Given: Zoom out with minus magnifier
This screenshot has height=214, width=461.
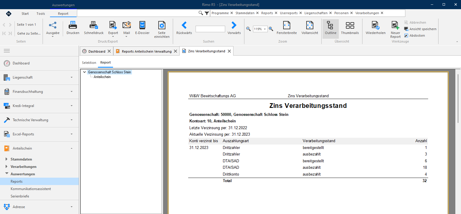Looking at the screenshot, I should pos(248,29).
